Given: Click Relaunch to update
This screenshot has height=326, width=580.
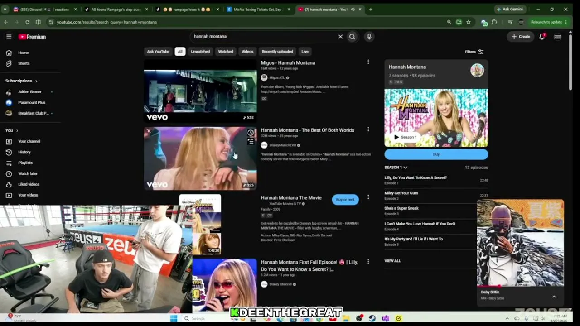Looking at the screenshot, I should click(549, 22).
